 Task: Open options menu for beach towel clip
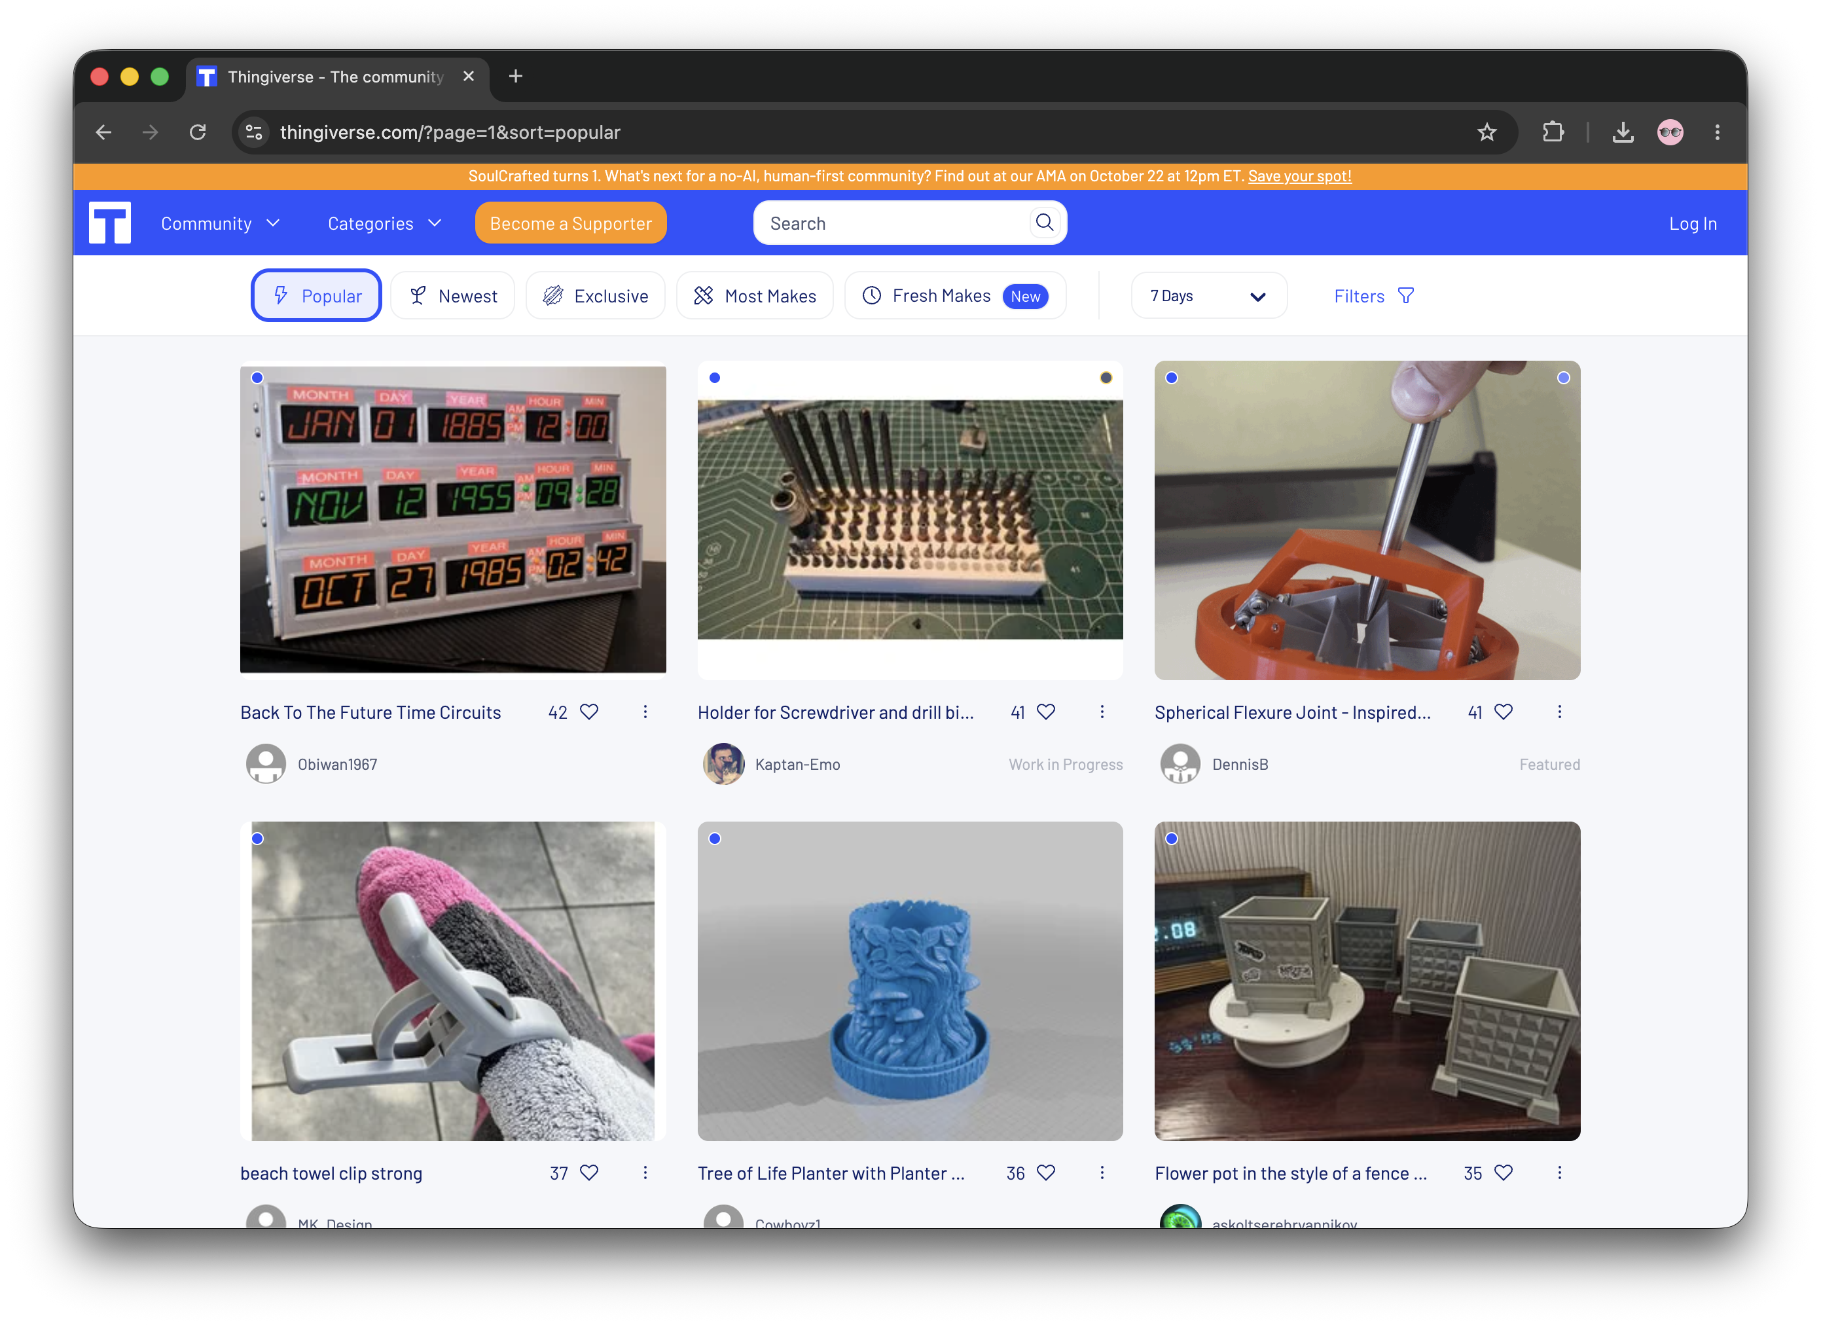645,1172
